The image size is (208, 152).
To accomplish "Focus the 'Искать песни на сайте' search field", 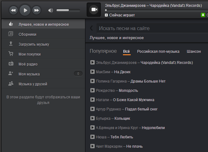I will pyautogui.click(x=152, y=28).
